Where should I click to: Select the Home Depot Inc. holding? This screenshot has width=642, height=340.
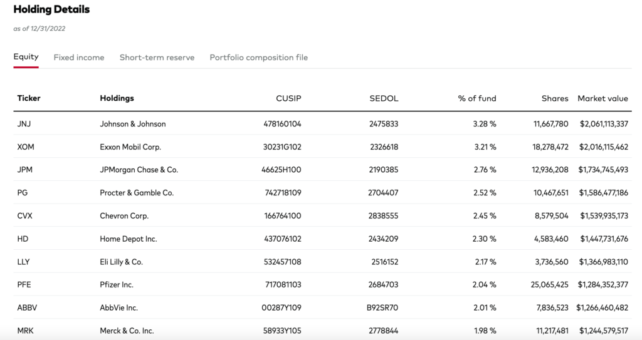click(x=129, y=239)
